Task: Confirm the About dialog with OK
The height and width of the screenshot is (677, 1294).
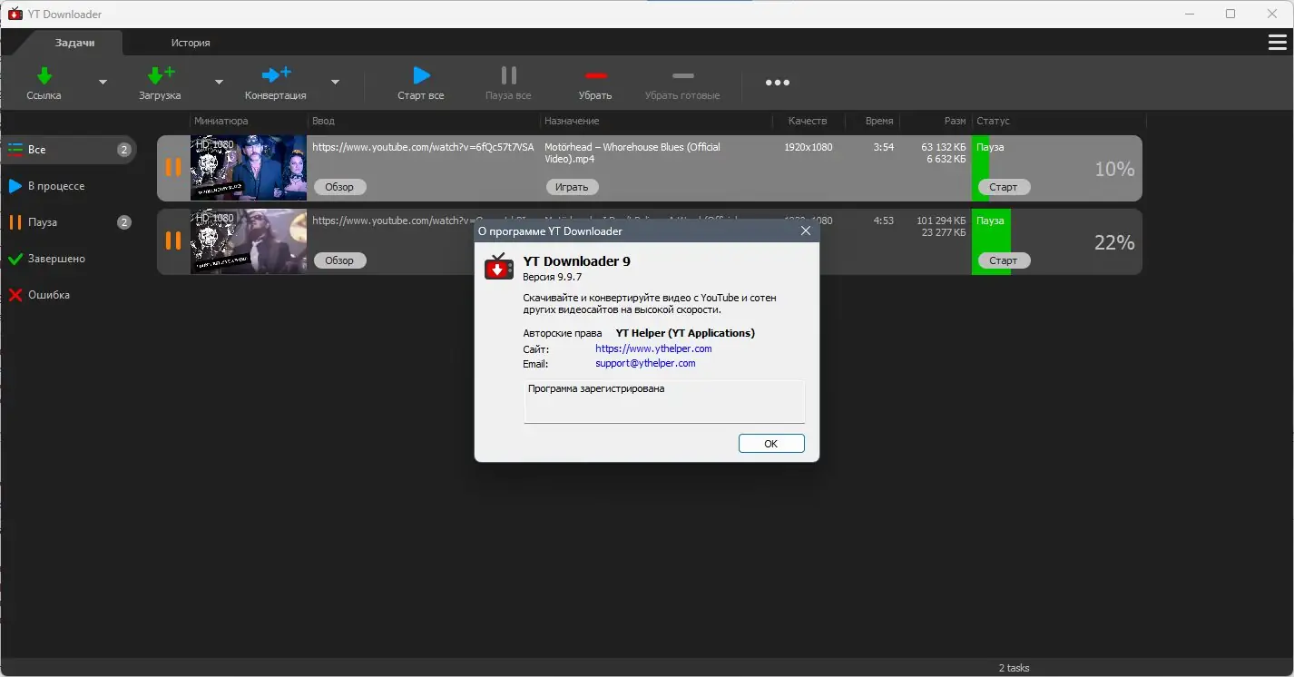Action: tap(771, 444)
